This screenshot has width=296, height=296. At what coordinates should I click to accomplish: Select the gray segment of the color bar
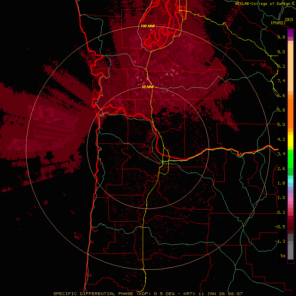[290, 250]
